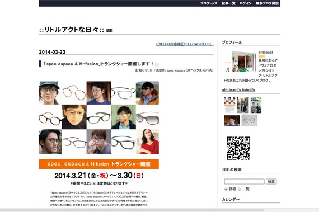Select the 一覧 radio button
Viewport: 319px width, 212px height.
click(240, 189)
